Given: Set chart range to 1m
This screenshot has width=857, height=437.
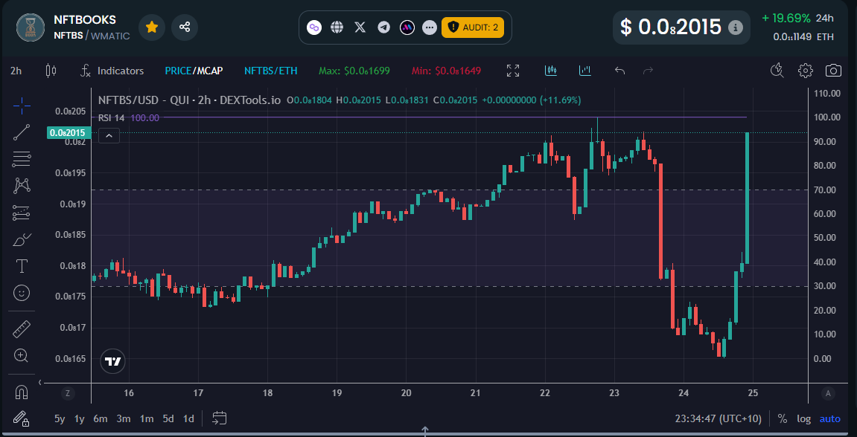Looking at the screenshot, I should pyautogui.click(x=147, y=419).
